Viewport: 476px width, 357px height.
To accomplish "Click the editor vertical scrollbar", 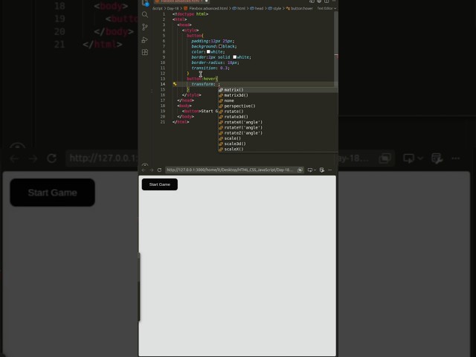I will tap(336, 48).
